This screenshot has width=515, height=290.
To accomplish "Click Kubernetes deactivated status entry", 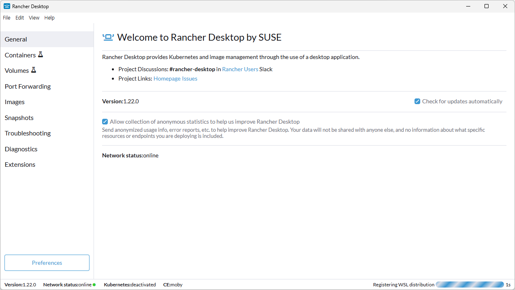I will (x=130, y=285).
